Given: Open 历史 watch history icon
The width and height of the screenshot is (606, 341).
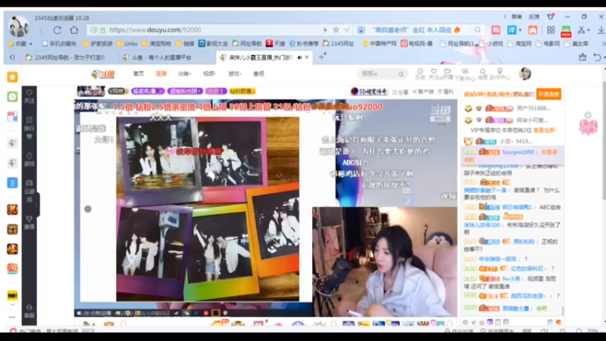Looking at the screenshot, I should 420,74.
